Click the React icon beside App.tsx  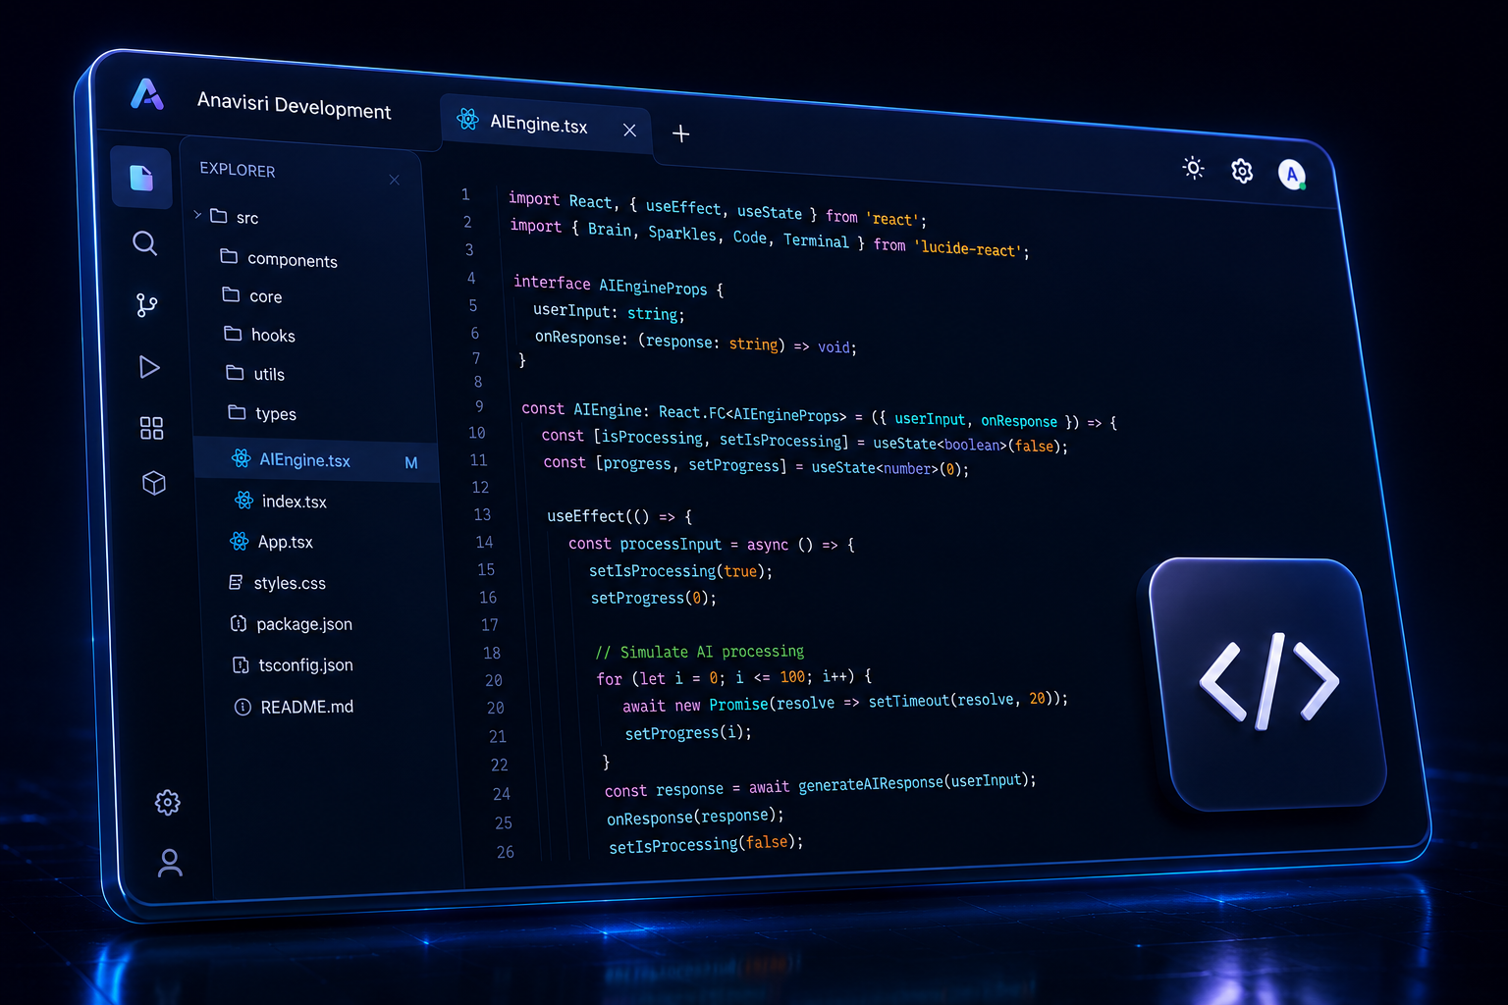(240, 541)
